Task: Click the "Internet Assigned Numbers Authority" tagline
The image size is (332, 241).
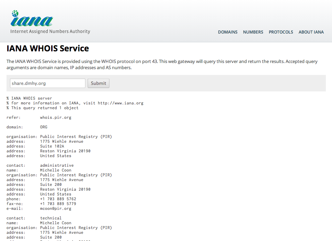Action: [50, 31]
